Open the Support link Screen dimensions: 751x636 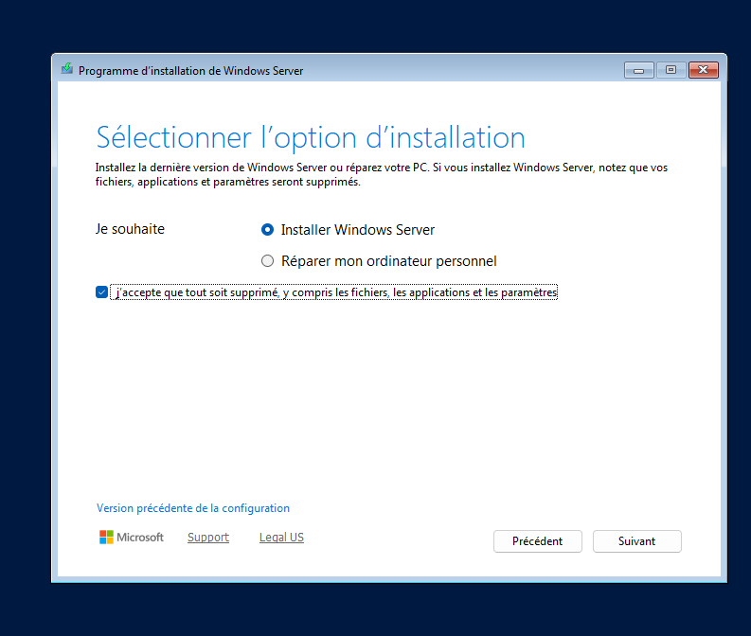[x=207, y=537]
